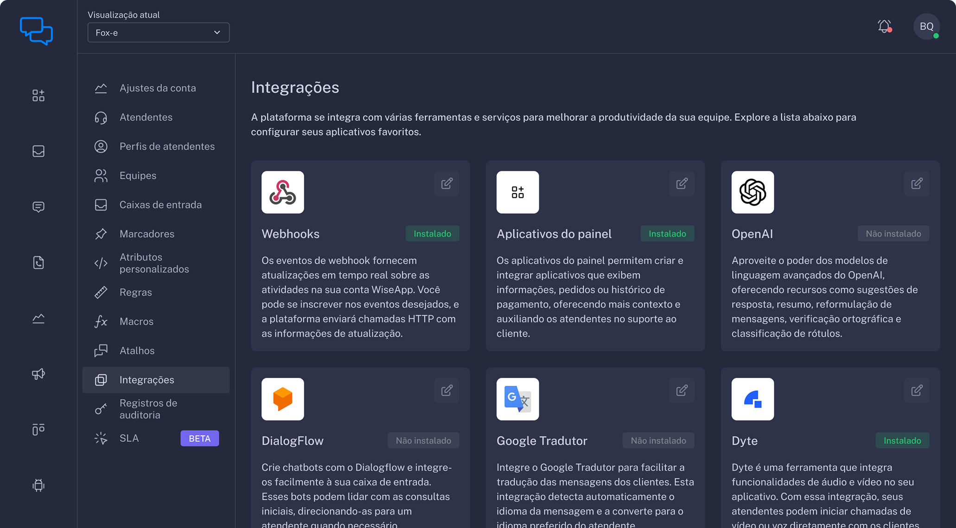The width and height of the screenshot is (956, 528).
Task: Open Ajustes da conta settings menu
Action: click(x=157, y=88)
